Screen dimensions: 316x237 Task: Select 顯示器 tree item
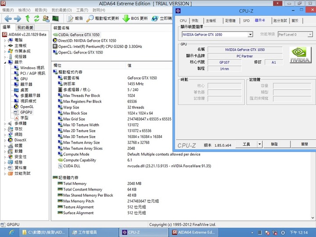click(x=26, y=84)
